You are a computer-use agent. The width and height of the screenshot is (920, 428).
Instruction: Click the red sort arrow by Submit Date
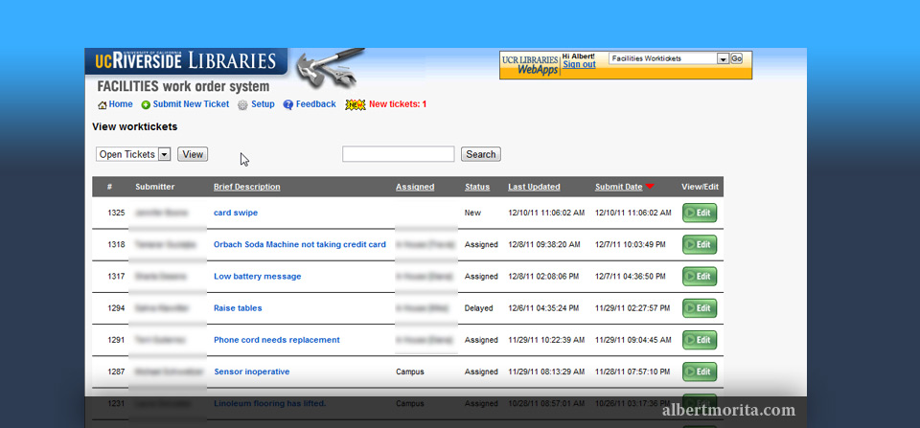point(650,187)
